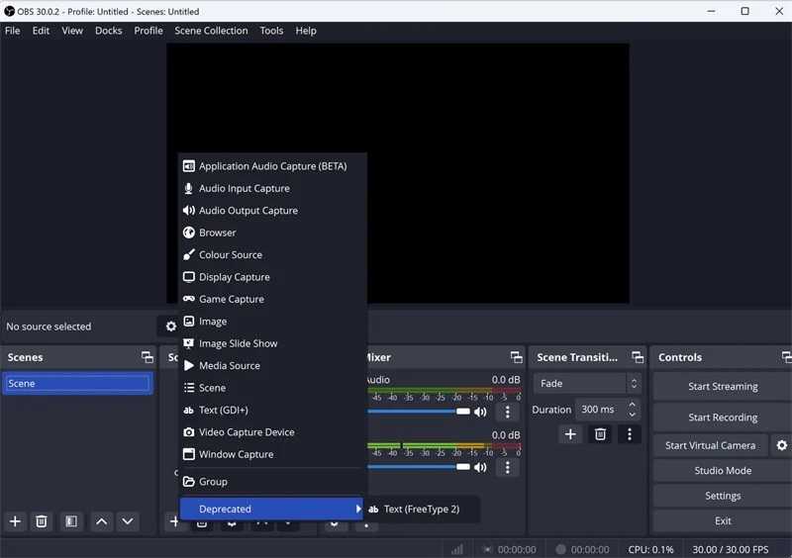Open the Help menu
792x558 pixels.
[x=306, y=31]
